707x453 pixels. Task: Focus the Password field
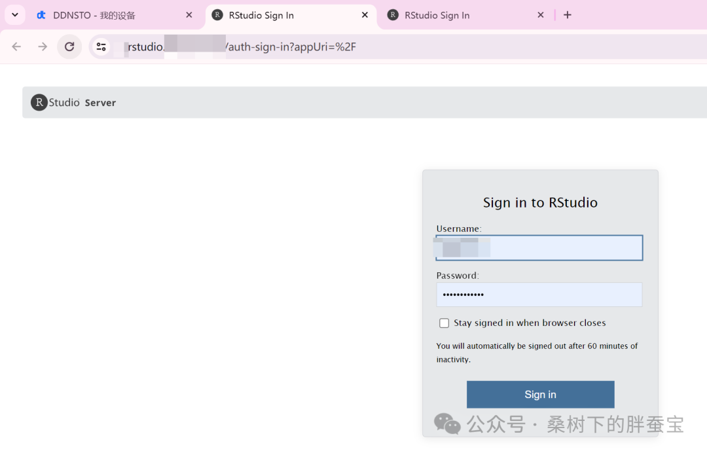[539, 295]
